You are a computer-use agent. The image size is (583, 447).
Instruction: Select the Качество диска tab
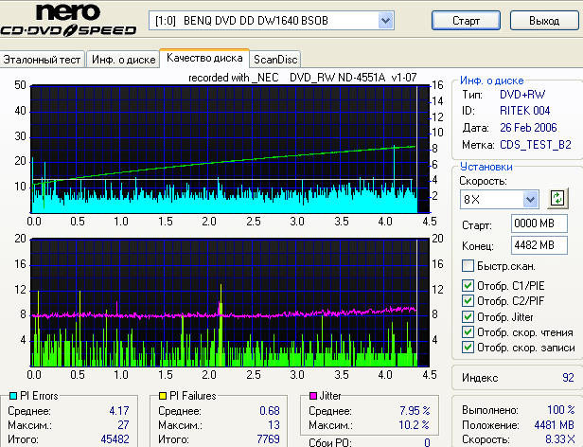pyautogui.click(x=204, y=58)
